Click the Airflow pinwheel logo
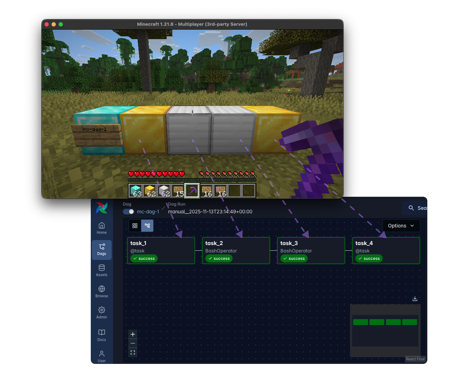This screenshot has width=469, height=378. tap(101, 208)
